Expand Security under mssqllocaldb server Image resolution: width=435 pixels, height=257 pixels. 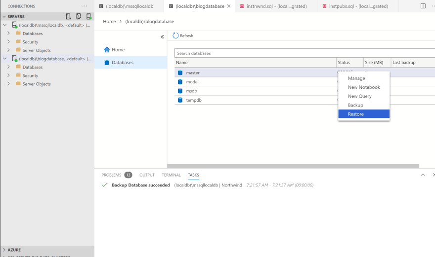click(x=8, y=42)
